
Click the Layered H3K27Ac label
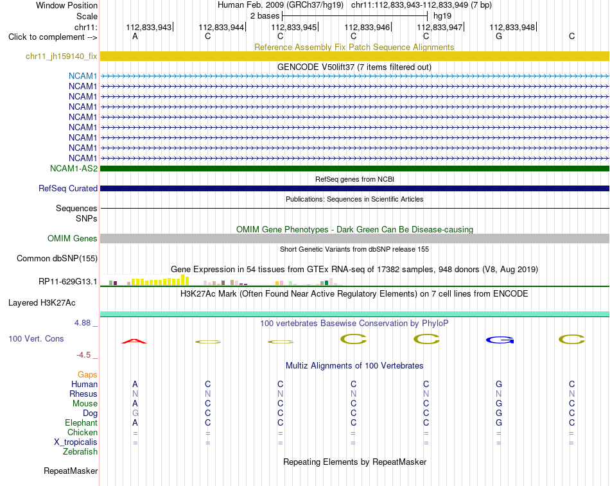tap(42, 303)
